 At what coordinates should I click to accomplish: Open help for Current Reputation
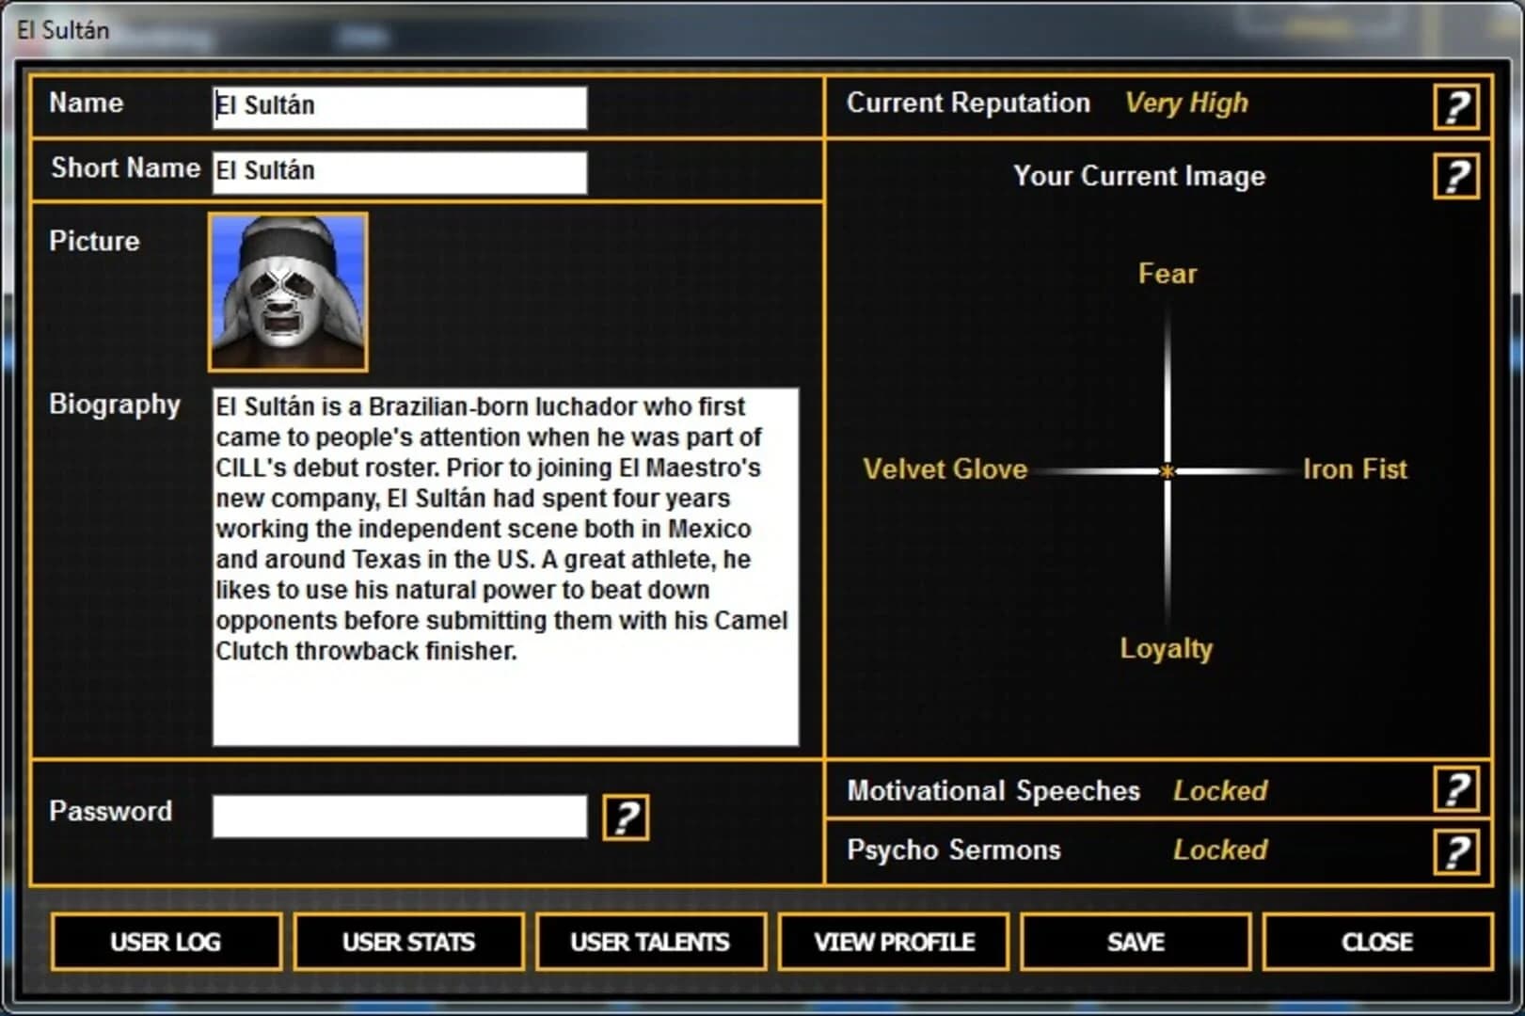(x=1455, y=105)
